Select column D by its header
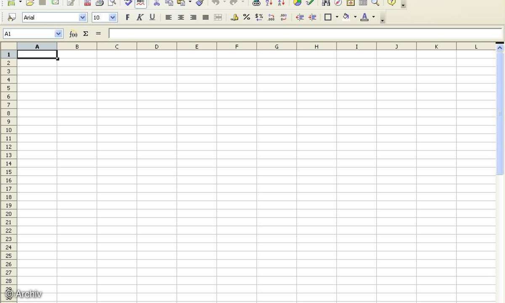505x303 pixels. tap(157, 47)
